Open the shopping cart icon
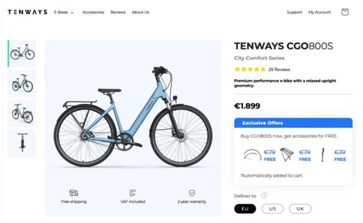 tap(345, 12)
